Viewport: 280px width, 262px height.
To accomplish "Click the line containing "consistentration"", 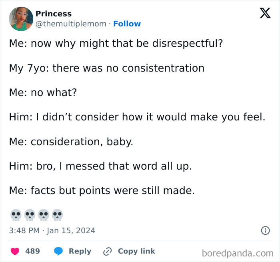I will pyautogui.click(x=106, y=68).
